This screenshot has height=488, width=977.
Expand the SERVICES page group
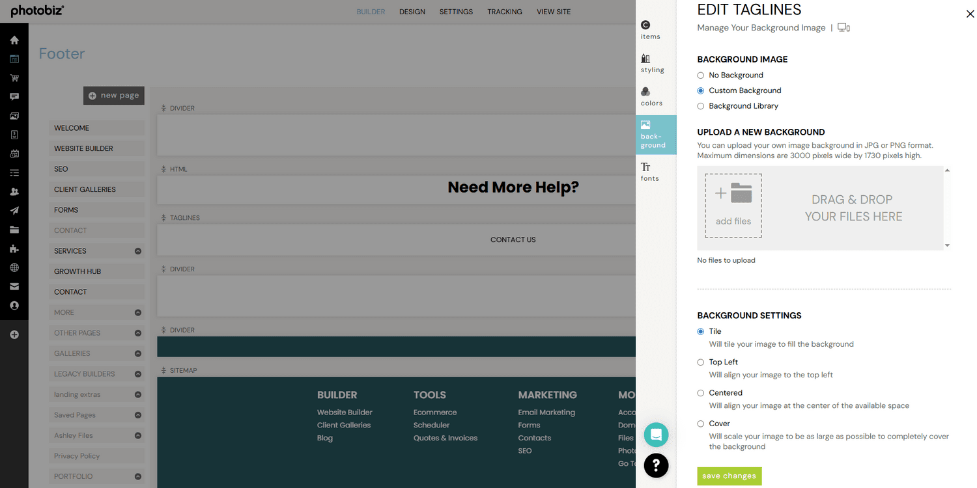138,251
